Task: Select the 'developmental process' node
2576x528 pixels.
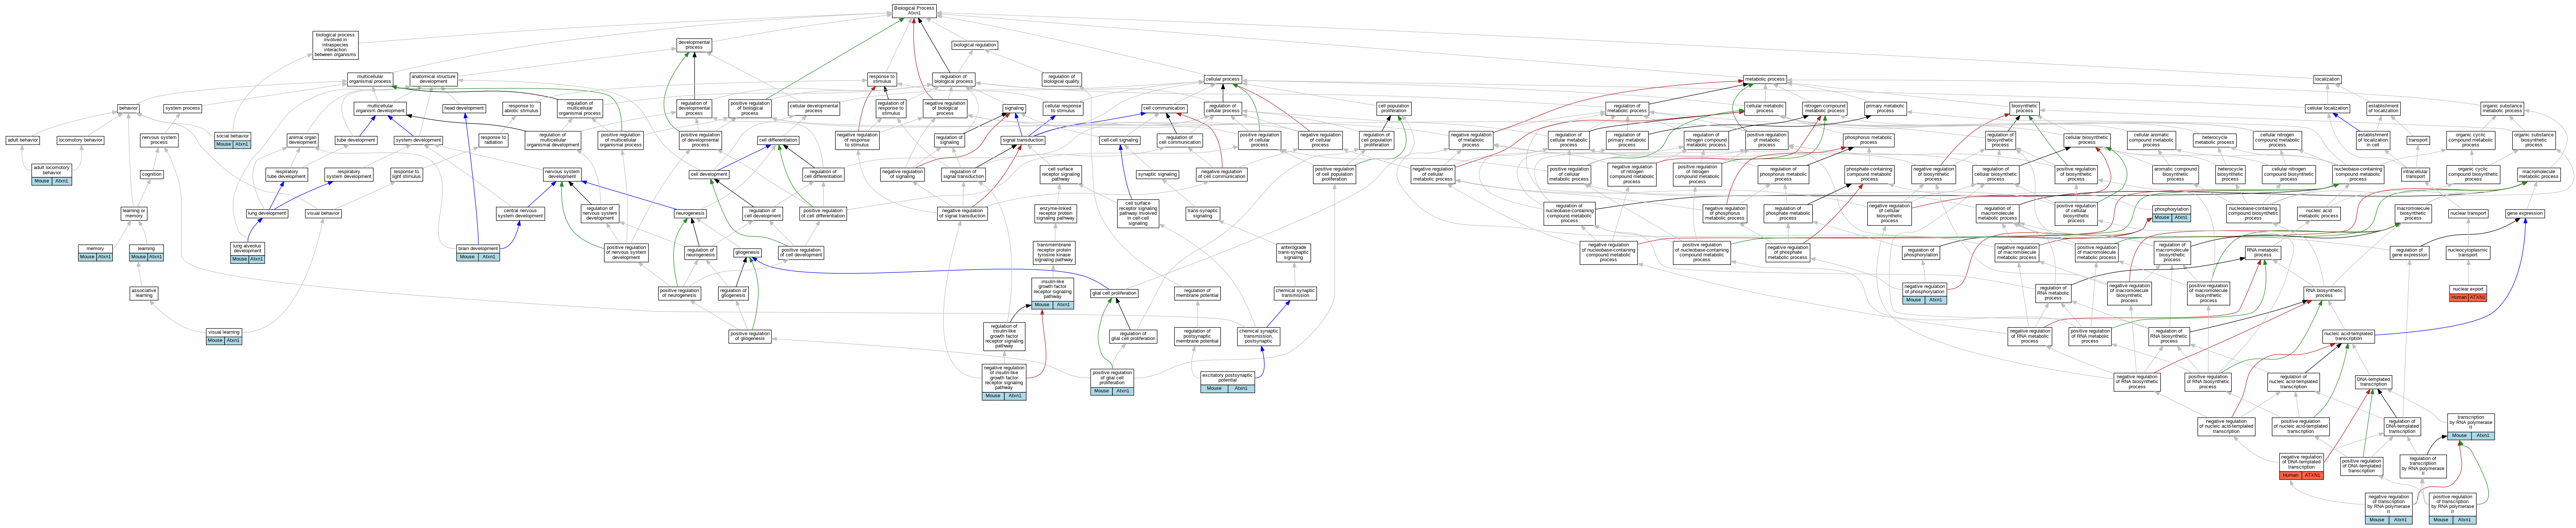Action: click(694, 45)
